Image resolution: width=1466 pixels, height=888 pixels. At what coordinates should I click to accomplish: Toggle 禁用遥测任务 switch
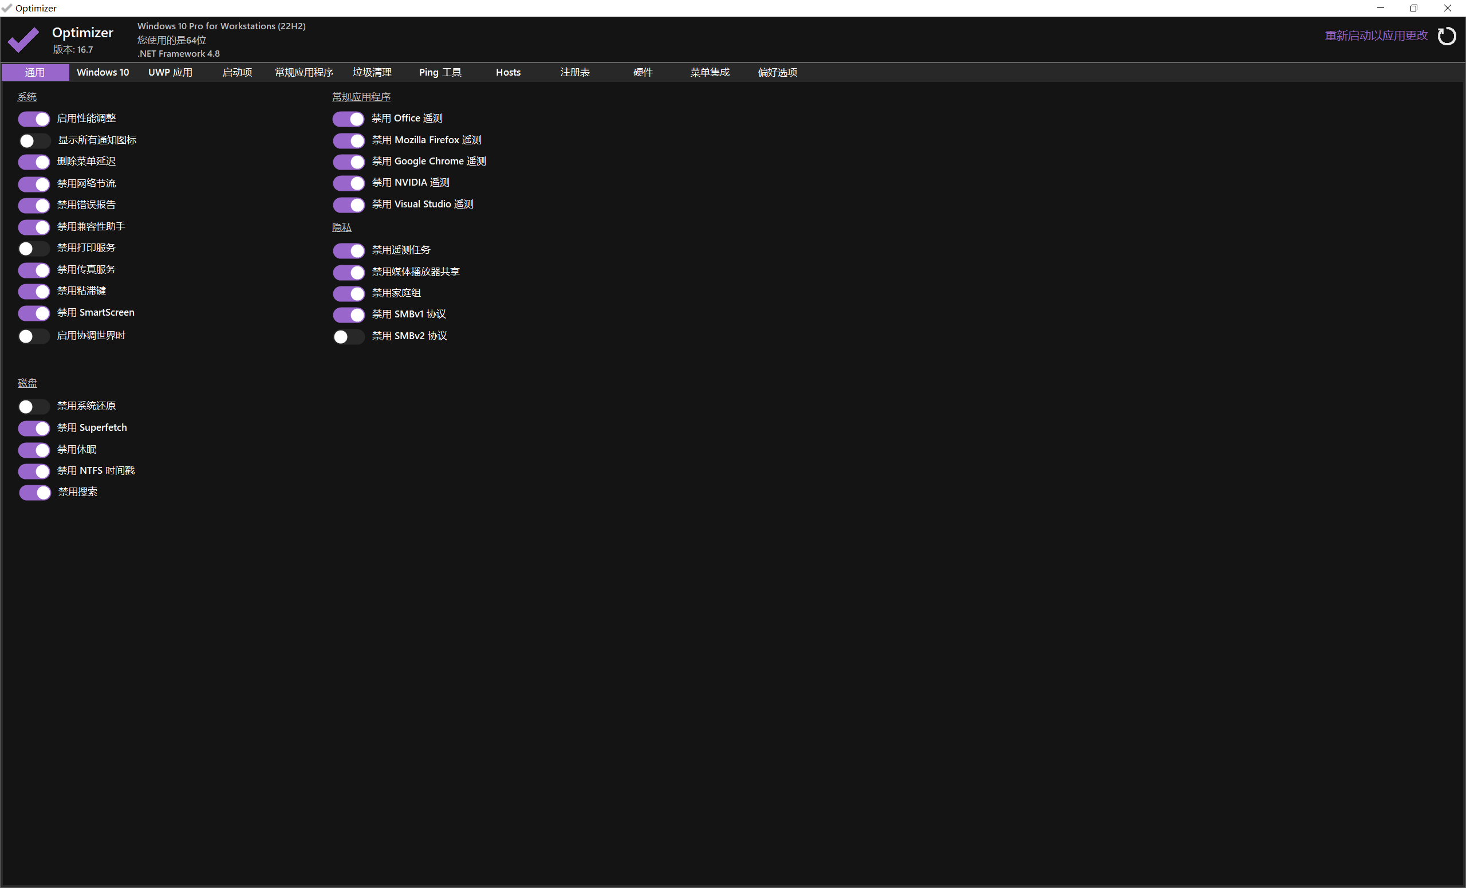pyautogui.click(x=349, y=250)
